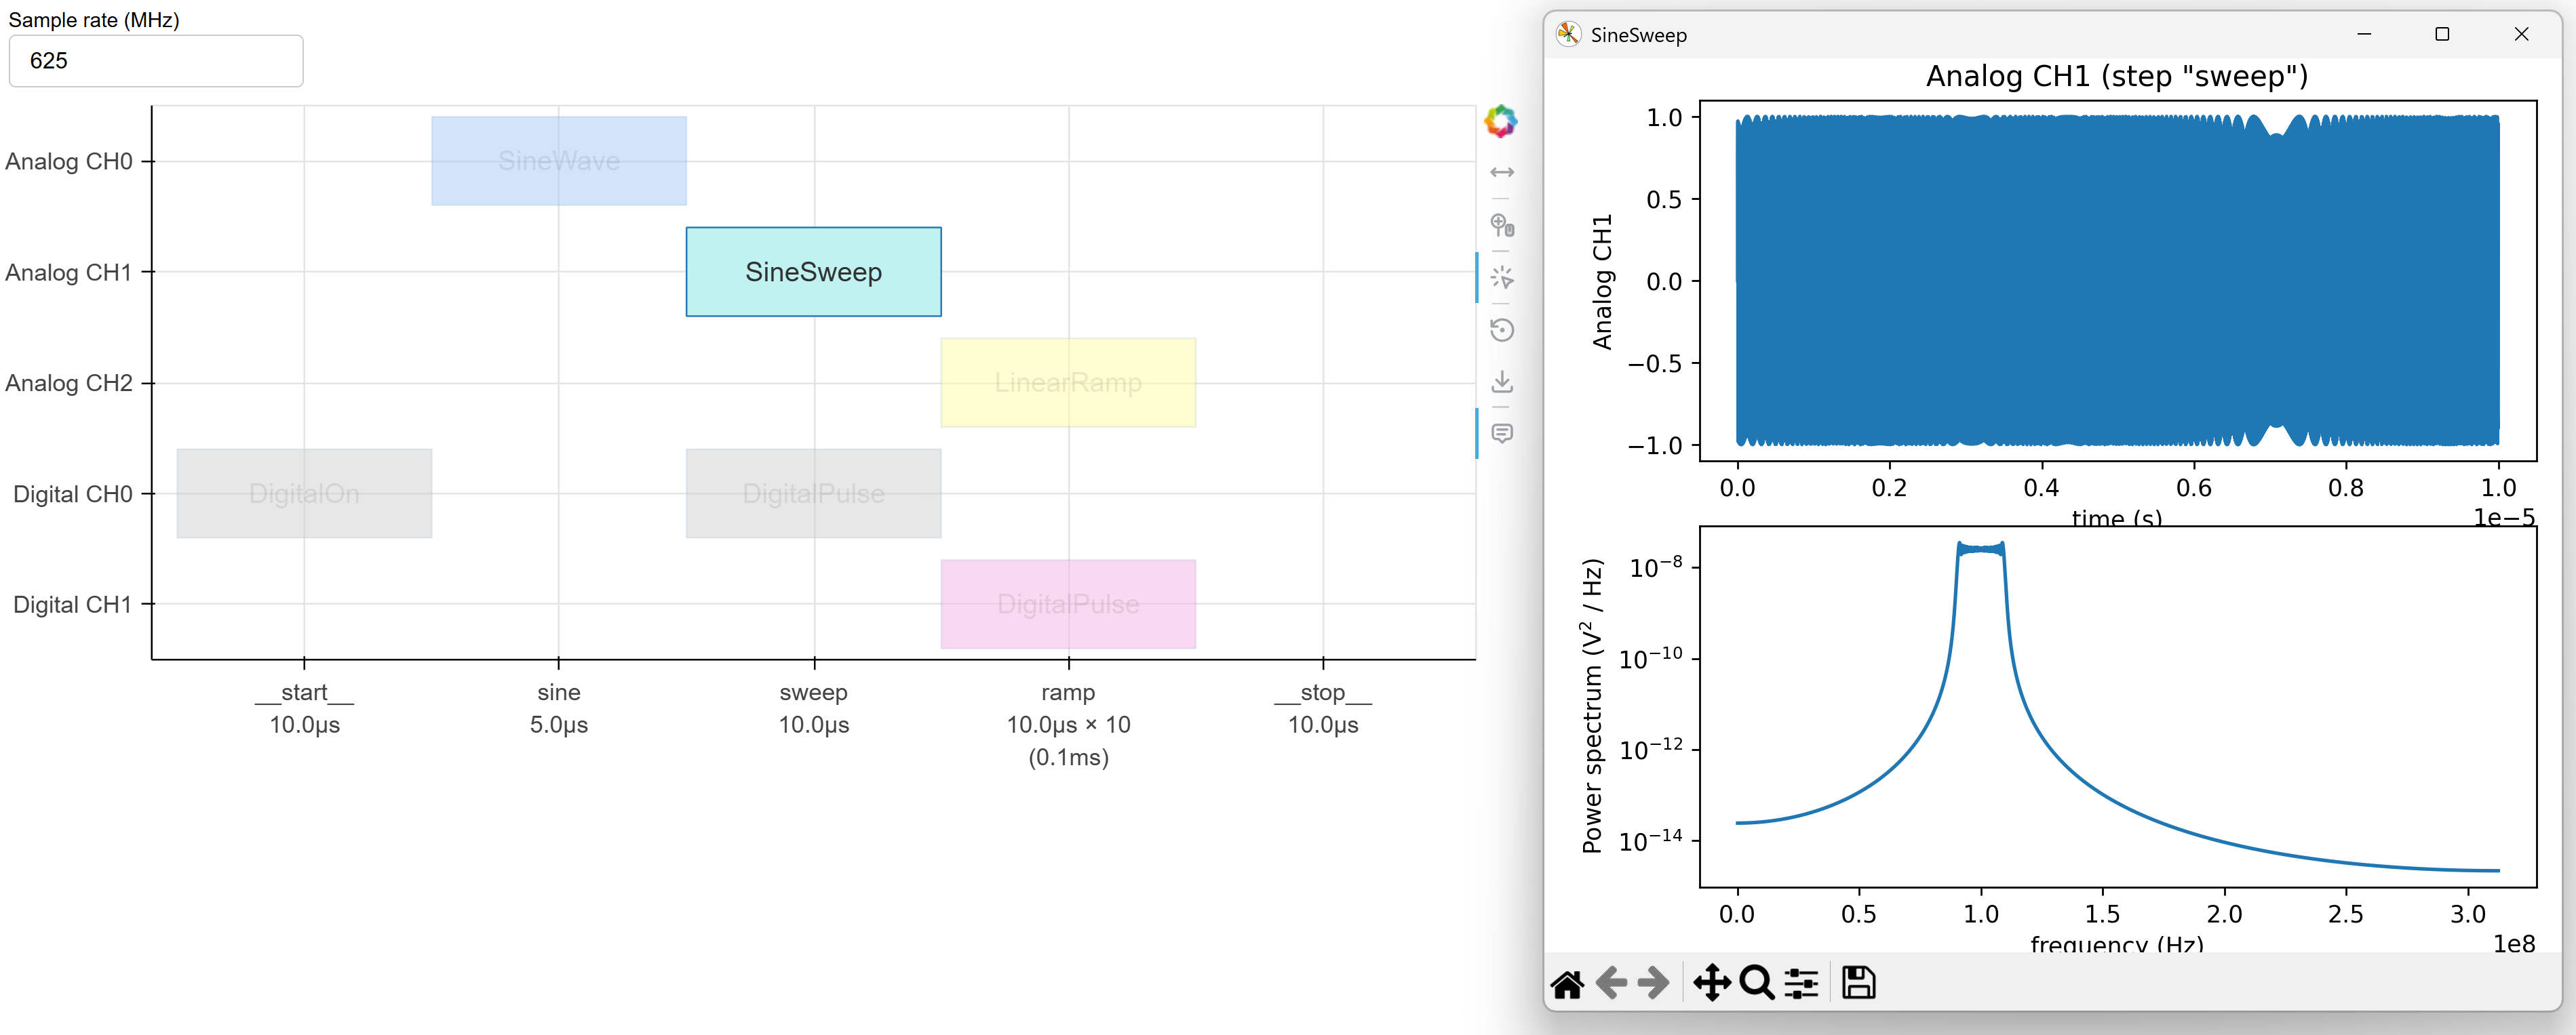The image size is (2576, 1035).
Task: Select the SineWave block on CH0
Action: tap(559, 161)
